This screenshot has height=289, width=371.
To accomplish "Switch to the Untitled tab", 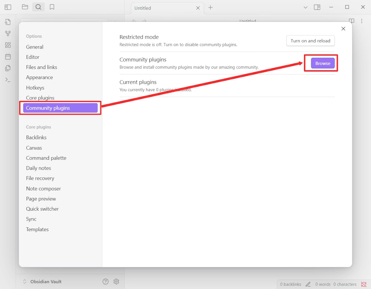I will tap(142, 8).
